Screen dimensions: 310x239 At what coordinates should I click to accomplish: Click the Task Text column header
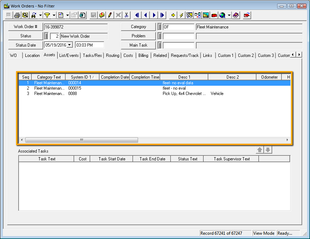pyautogui.click(x=47, y=159)
